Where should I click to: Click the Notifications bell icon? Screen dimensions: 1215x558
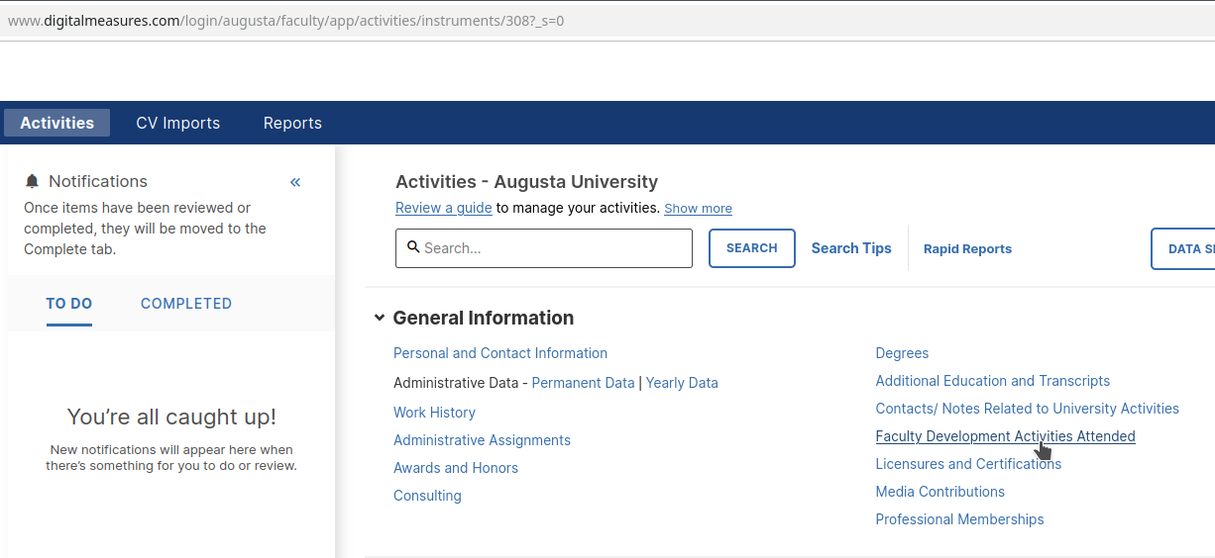tap(33, 182)
